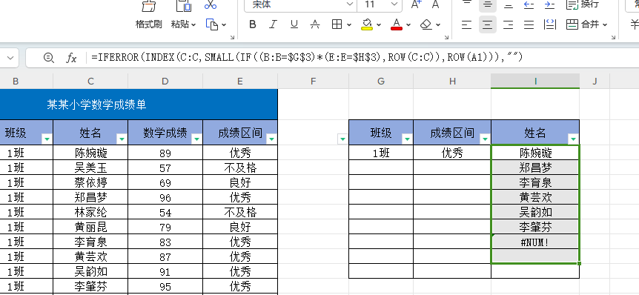This screenshot has height=295, width=639.
Task: Apply red font color A
Action: tap(397, 25)
